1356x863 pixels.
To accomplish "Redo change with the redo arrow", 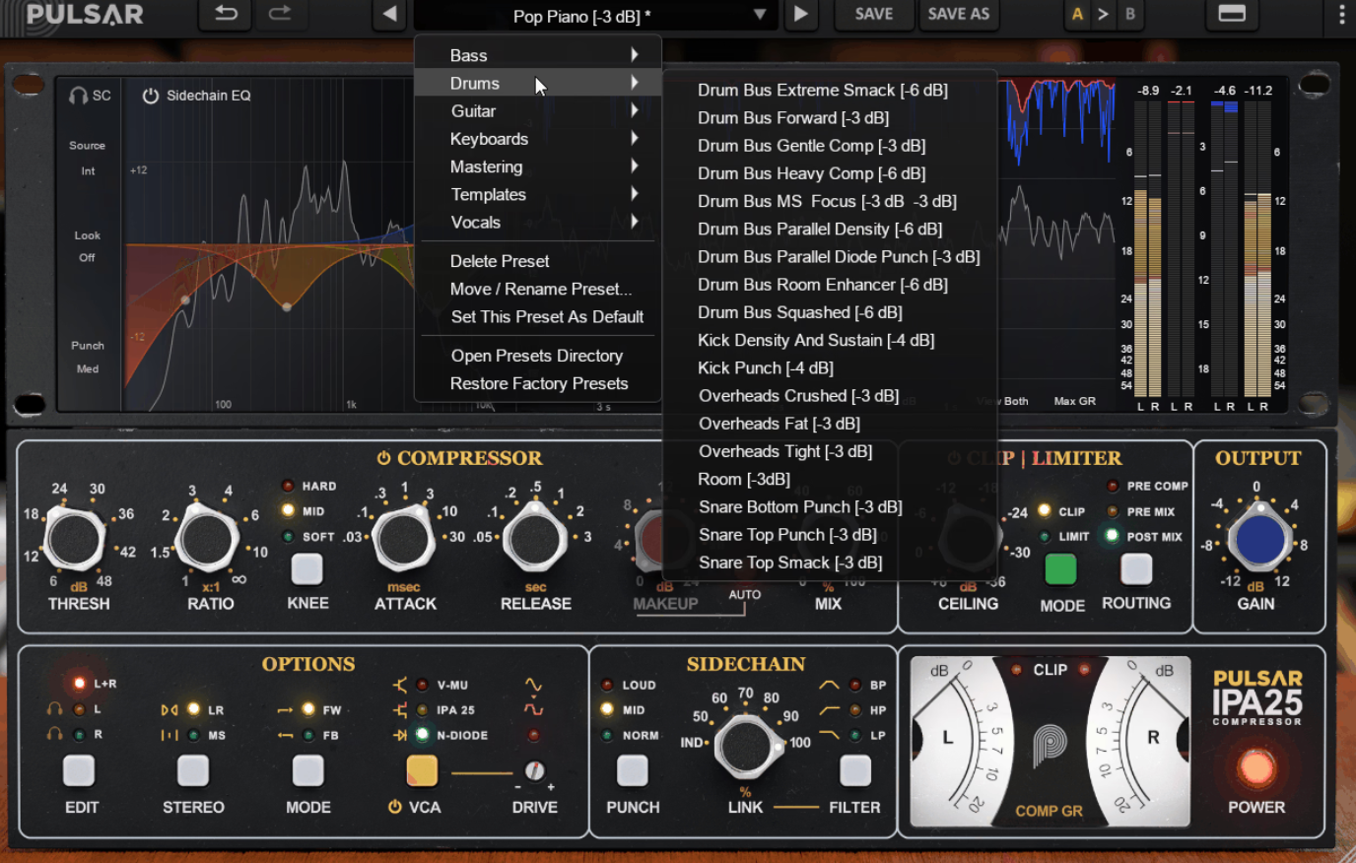I will click(280, 14).
